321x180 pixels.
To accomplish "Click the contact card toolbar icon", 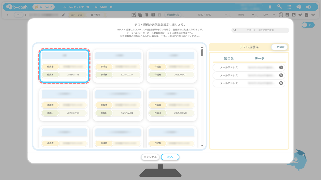I will pyautogui.click(x=294, y=15).
